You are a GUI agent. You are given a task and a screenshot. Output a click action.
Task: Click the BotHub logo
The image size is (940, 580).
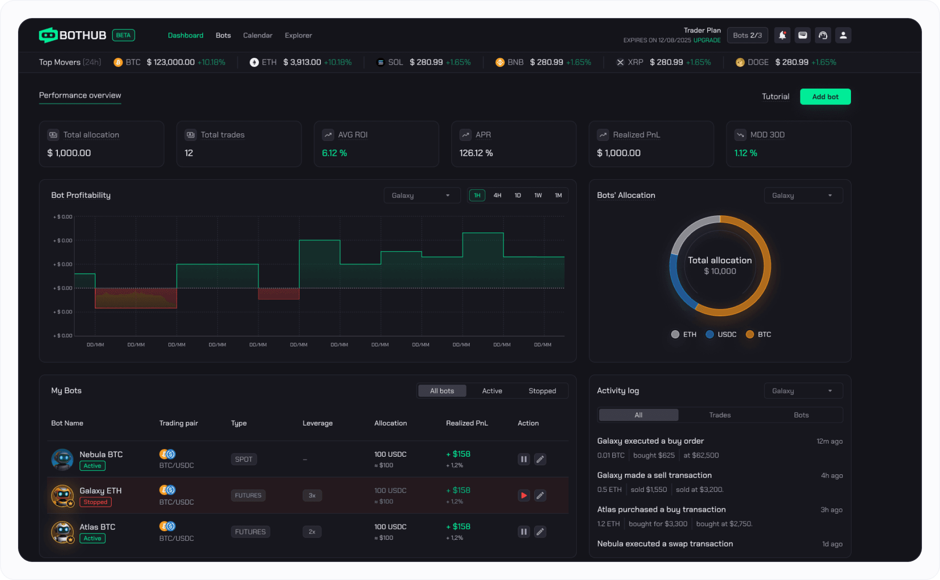pyautogui.click(x=73, y=35)
